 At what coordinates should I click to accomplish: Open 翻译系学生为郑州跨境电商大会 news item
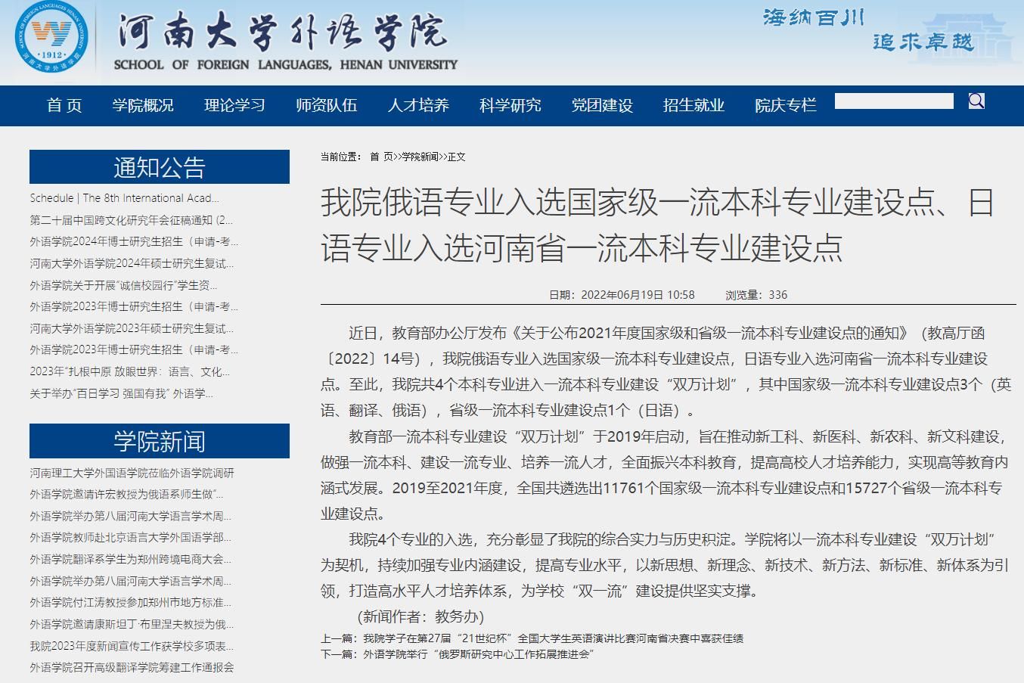click(130, 559)
